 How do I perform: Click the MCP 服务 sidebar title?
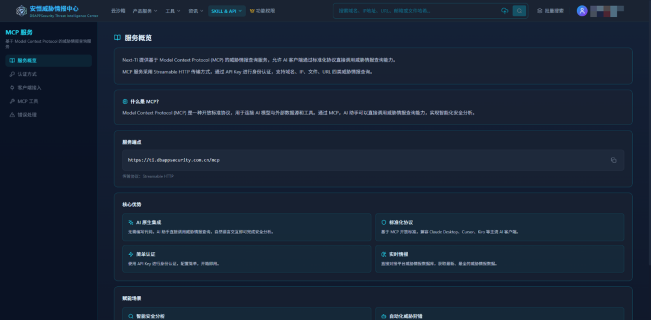coord(19,32)
